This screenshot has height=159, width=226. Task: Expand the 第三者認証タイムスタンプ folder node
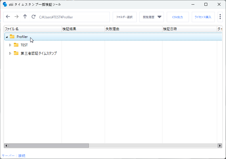coord(10,53)
